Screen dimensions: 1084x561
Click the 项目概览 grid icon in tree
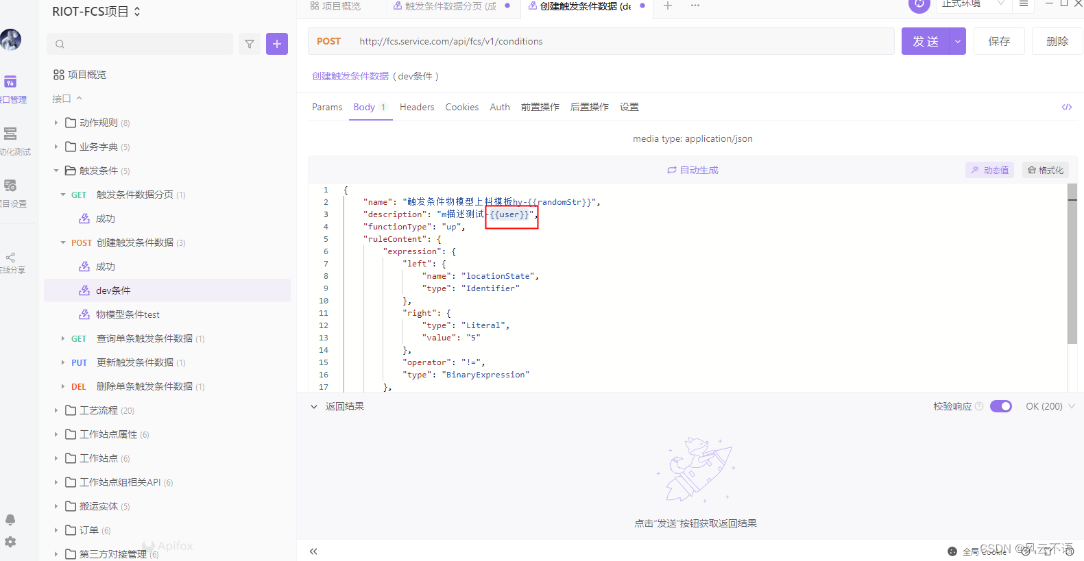pos(59,75)
